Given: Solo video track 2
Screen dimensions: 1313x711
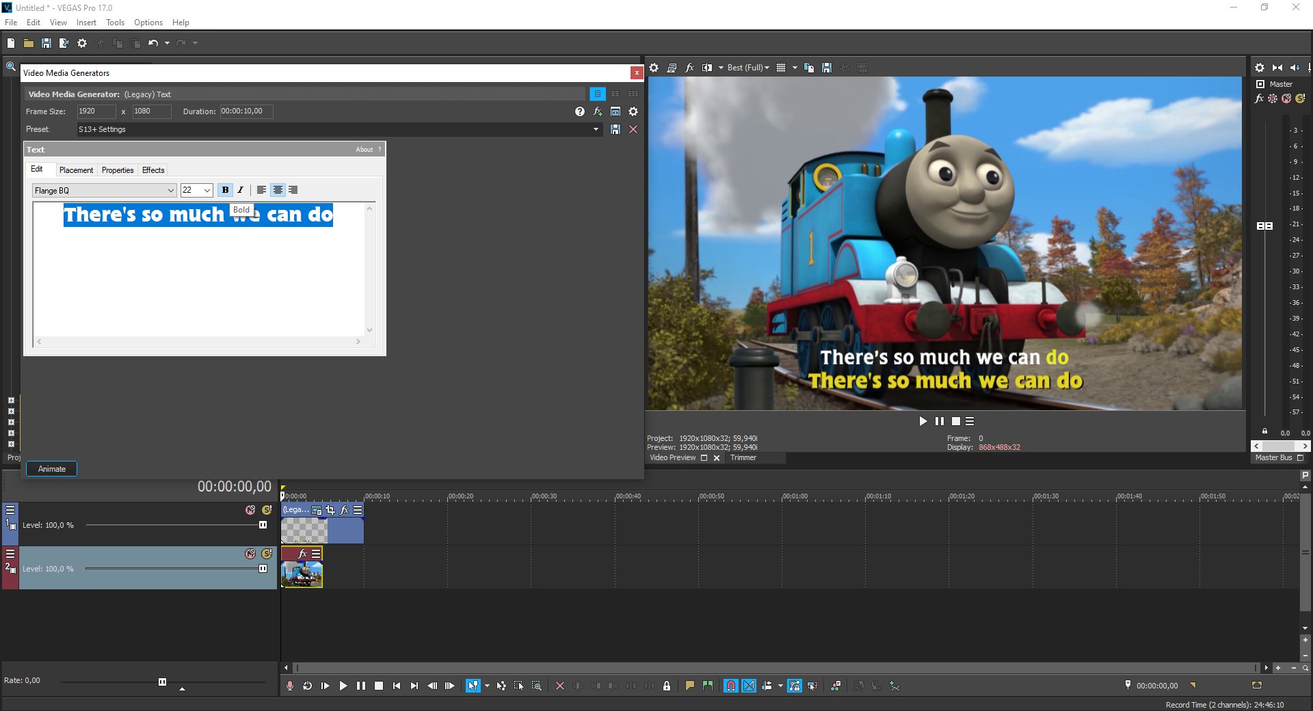Looking at the screenshot, I should pos(267,554).
